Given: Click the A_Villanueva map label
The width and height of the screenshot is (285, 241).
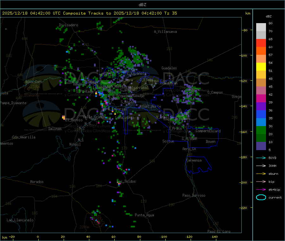Looking at the screenshot, I should [x=165, y=32].
